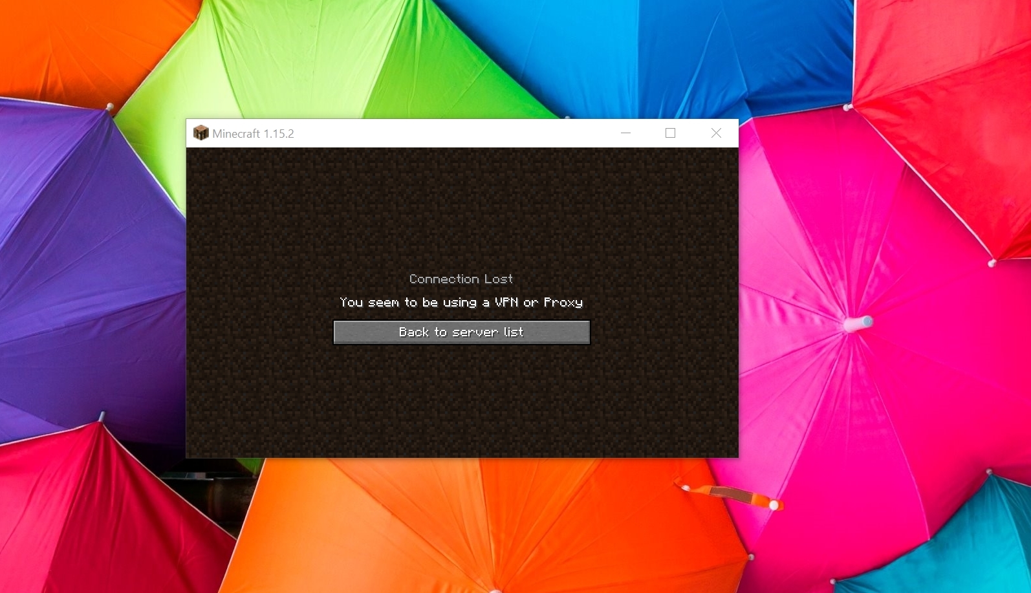Image resolution: width=1031 pixels, height=593 pixels.
Task: Click the Back to server list button
Action: coord(461,332)
